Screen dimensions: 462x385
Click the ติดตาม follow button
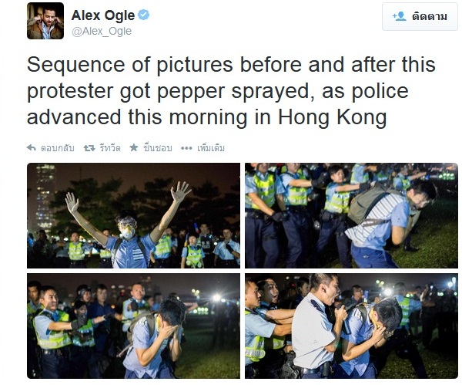pos(420,16)
